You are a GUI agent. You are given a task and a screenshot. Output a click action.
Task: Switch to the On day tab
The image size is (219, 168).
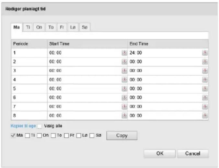[x=39, y=27]
